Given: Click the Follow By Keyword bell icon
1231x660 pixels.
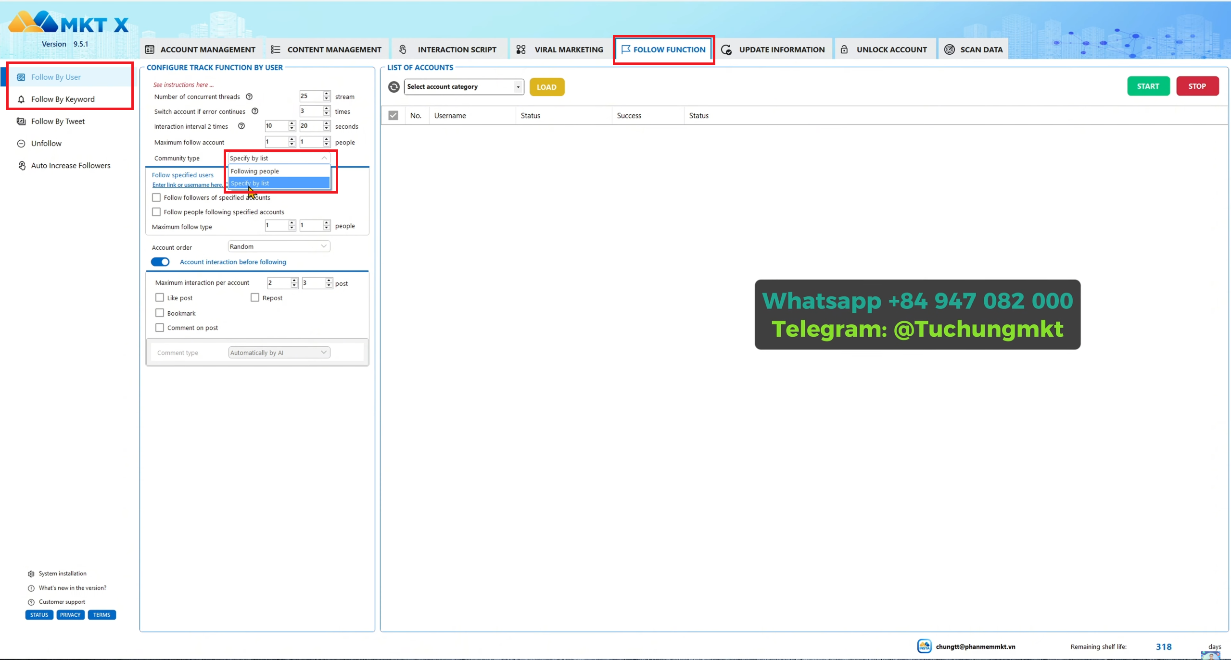Looking at the screenshot, I should [21, 99].
